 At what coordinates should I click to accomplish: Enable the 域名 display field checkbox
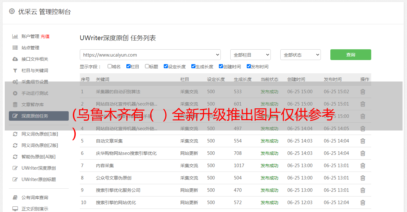point(110,66)
